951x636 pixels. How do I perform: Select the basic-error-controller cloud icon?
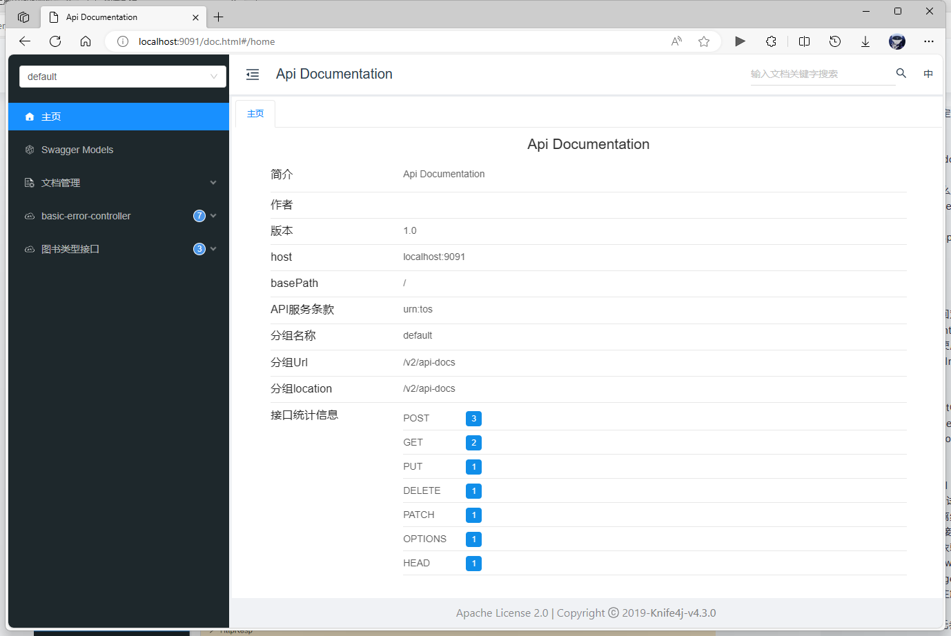(x=29, y=216)
